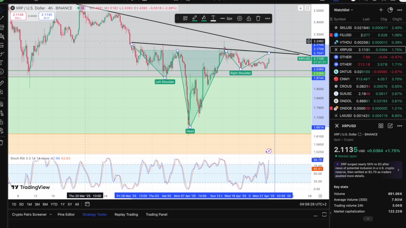406x228 pixels.
Task: Open XRP news headline about crypto reserve
Action: coord(368,170)
